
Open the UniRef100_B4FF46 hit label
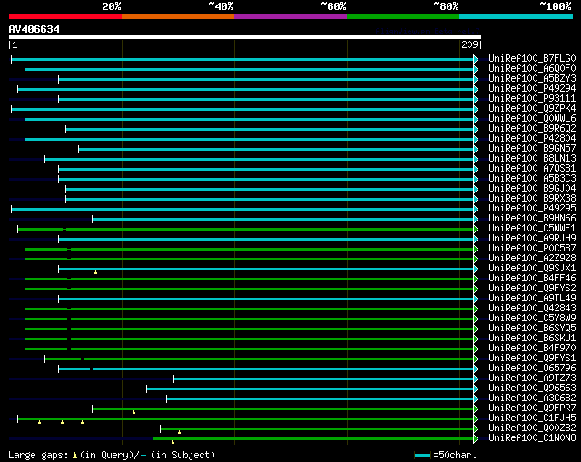coord(532,279)
